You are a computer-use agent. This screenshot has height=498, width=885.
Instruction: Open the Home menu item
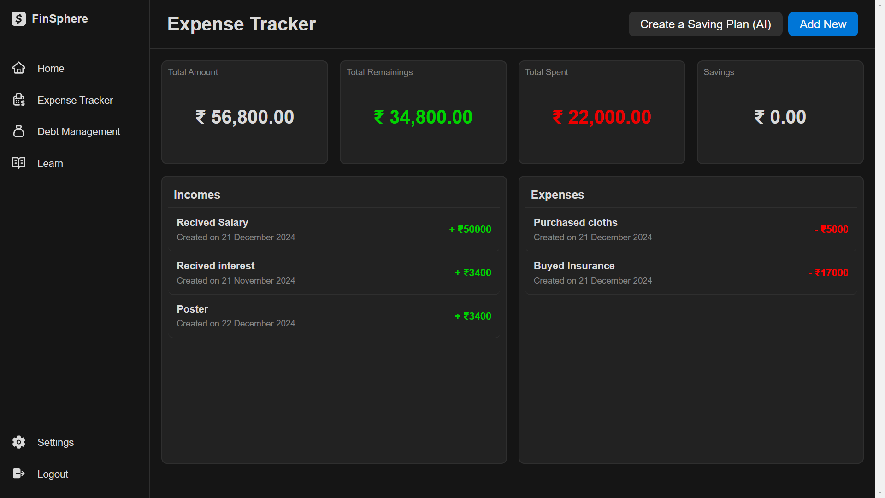coord(51,68)
